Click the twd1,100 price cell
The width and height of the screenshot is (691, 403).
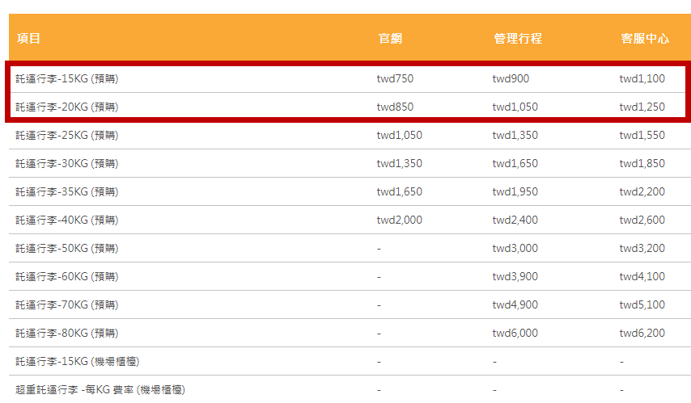pos(642,79)
